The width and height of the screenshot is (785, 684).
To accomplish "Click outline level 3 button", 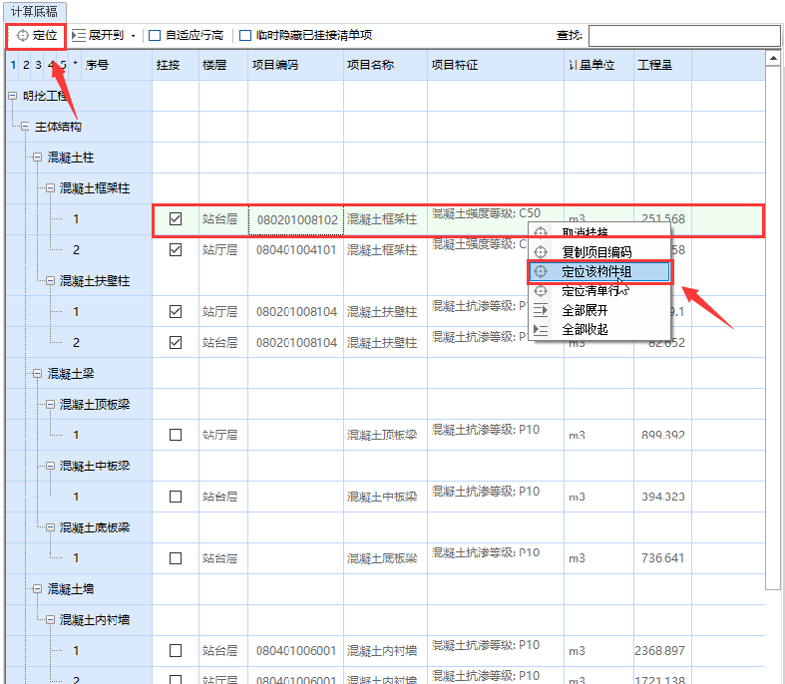I will pyautogui.click(x=38, y=65).
